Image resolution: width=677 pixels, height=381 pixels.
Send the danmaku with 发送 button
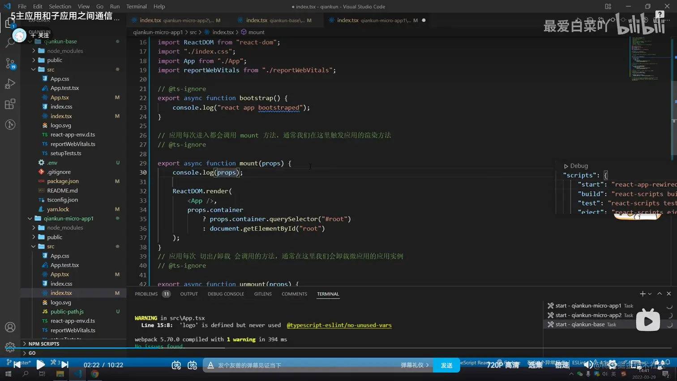[446, 365]
